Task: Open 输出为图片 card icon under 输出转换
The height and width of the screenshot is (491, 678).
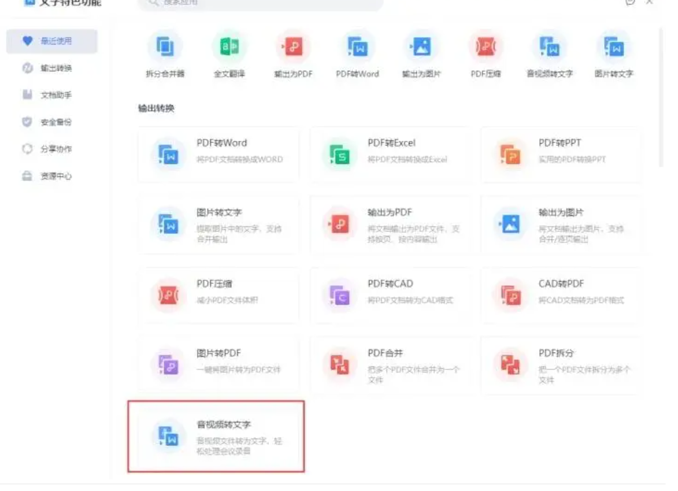Action: (510, 225)
